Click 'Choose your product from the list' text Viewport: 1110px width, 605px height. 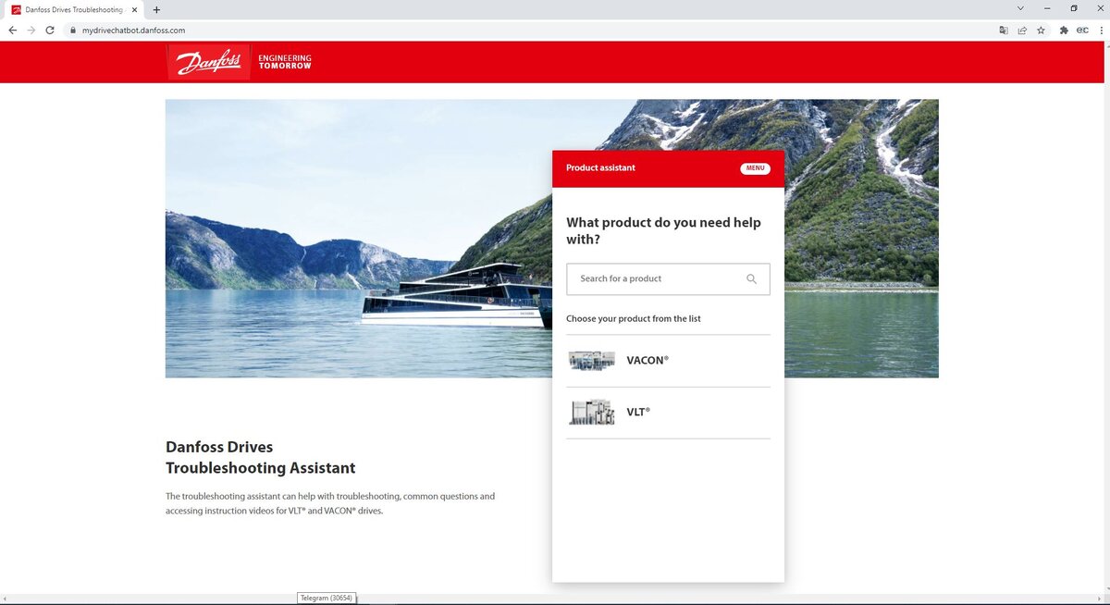tap(634, 318)
